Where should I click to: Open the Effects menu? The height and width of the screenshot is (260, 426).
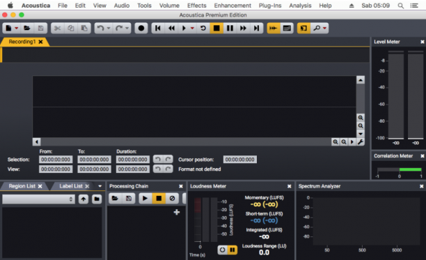tap(197, 6)
